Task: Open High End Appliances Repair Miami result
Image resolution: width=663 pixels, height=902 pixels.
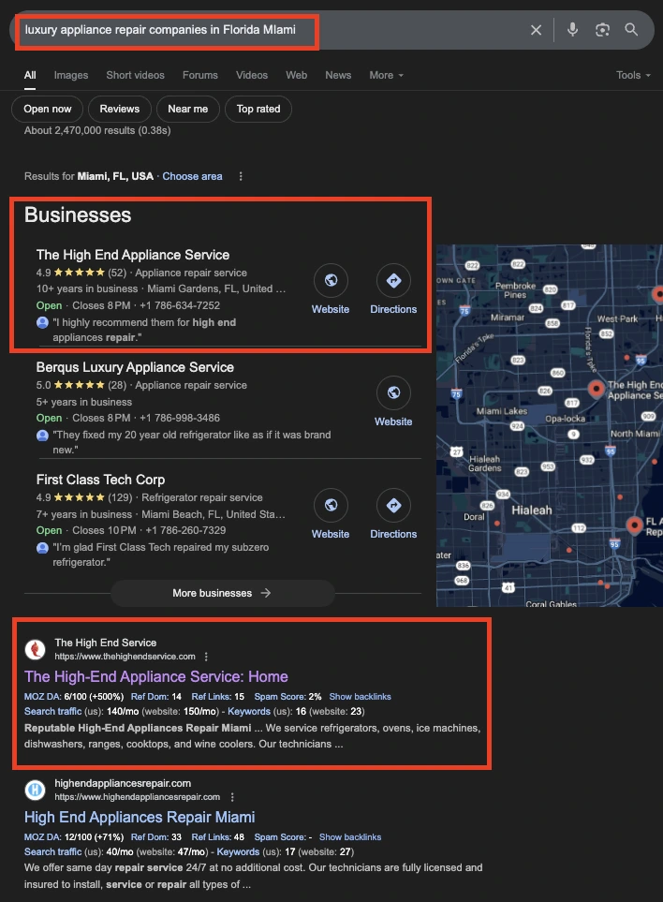Action: coord(140,817)
